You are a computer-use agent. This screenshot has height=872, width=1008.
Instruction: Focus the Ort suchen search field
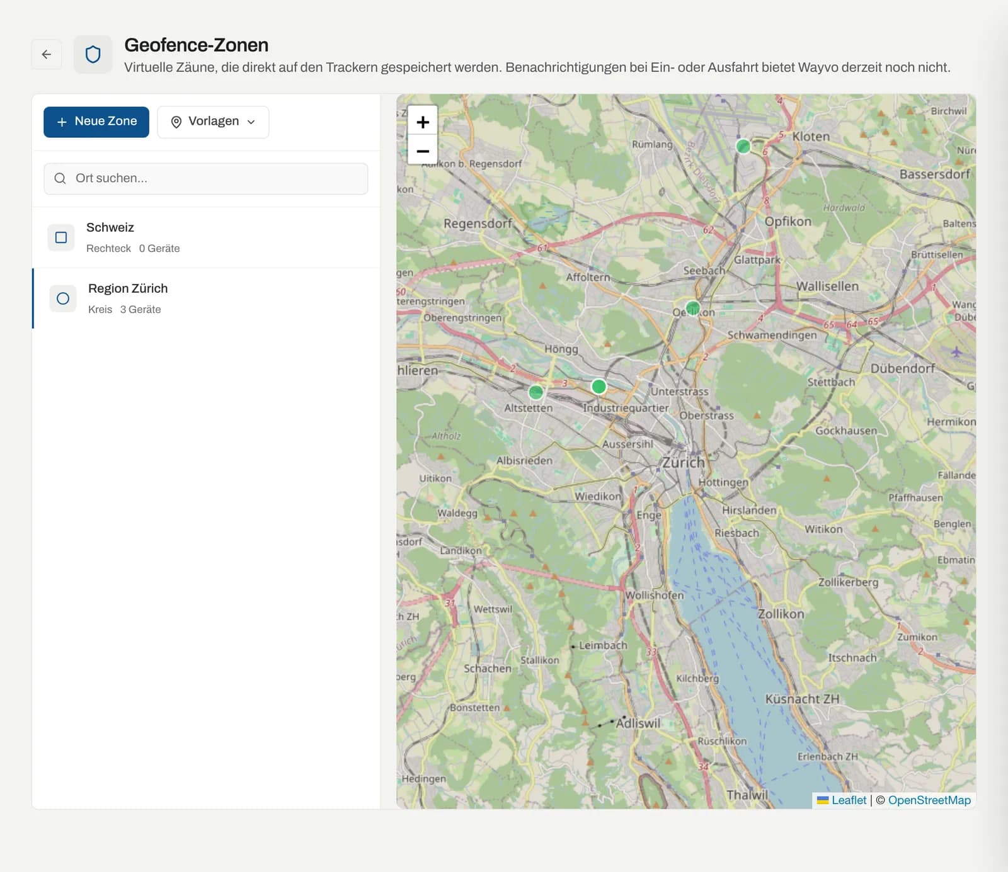pos(206,179)
